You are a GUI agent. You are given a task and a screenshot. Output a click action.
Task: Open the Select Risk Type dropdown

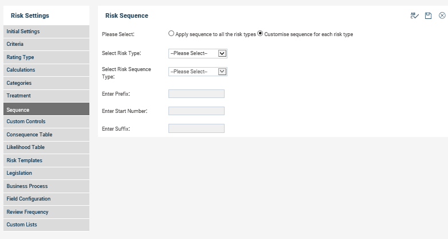[198, 53]
